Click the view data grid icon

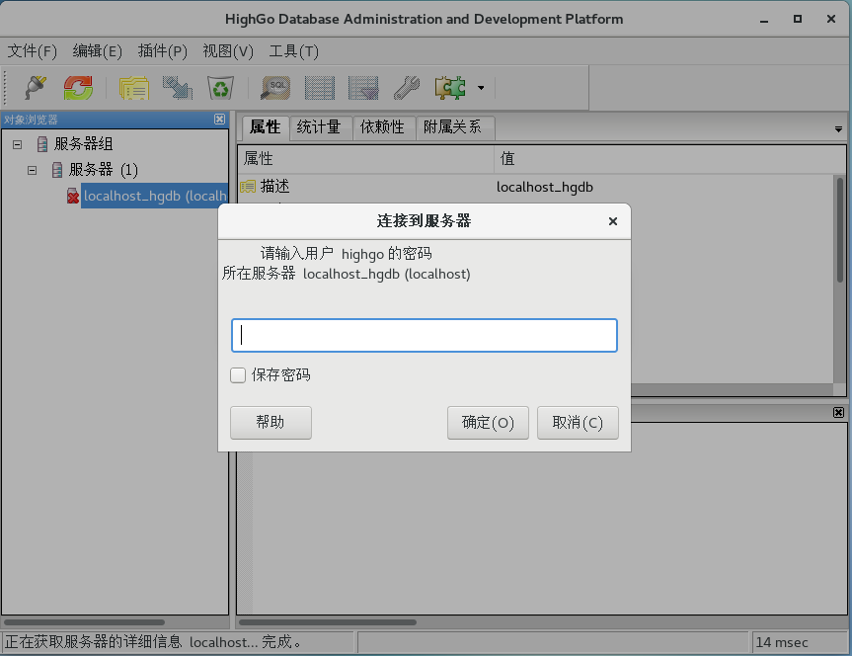[318, 88]
